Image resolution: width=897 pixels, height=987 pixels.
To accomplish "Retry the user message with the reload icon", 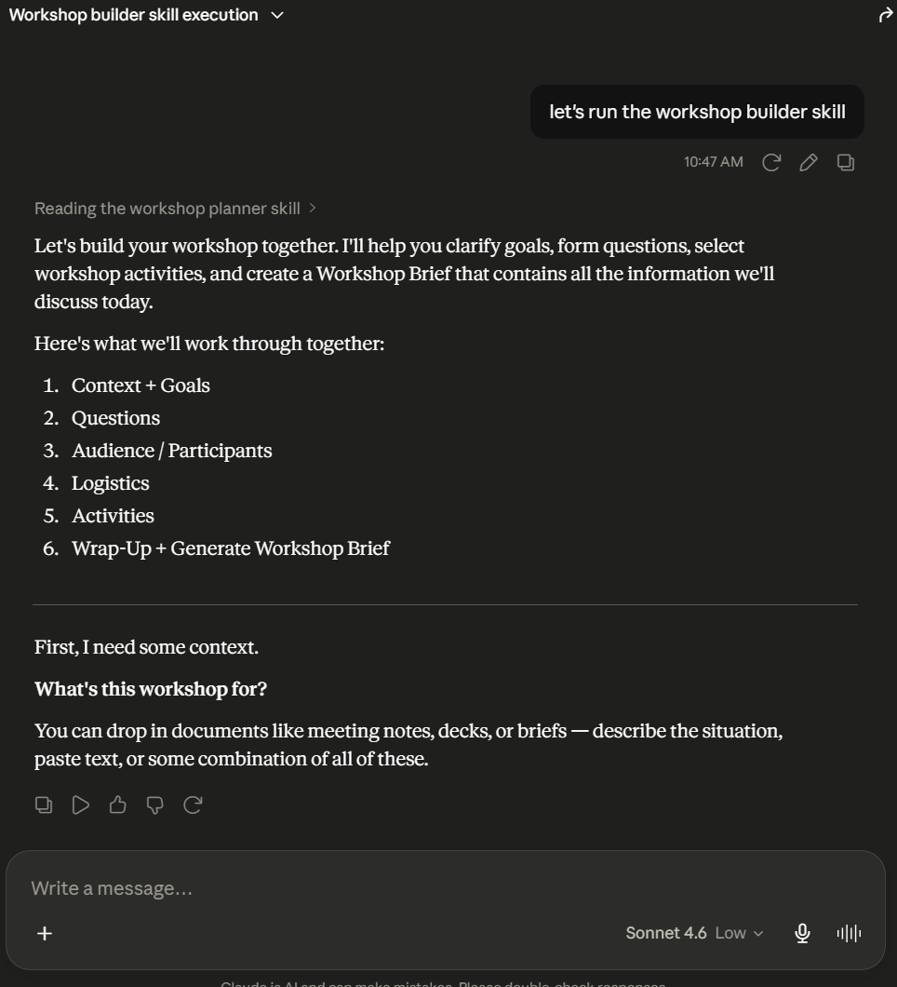I will [x=771, y=162].
